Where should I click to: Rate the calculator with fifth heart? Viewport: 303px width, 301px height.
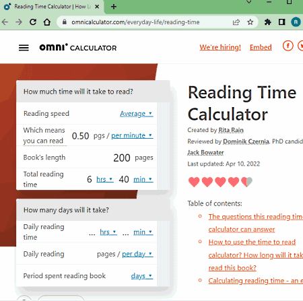click(246, 182)
